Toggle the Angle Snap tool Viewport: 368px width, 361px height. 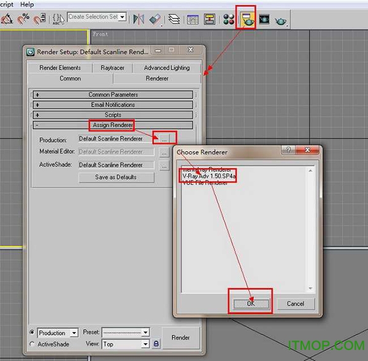point(7,19)
